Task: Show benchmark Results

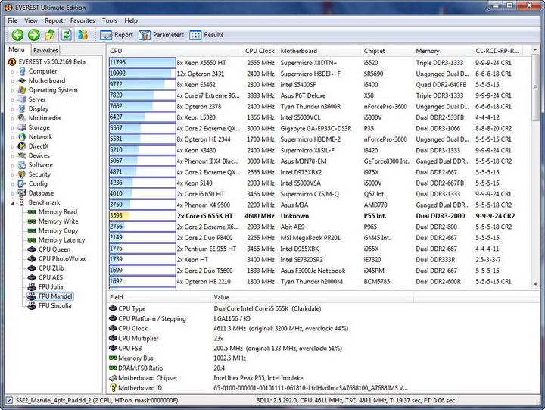Action: [206, 35]
